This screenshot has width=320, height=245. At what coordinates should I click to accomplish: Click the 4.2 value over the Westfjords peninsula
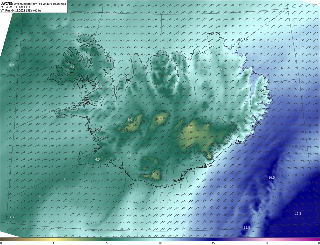click(x=72, y=66)
